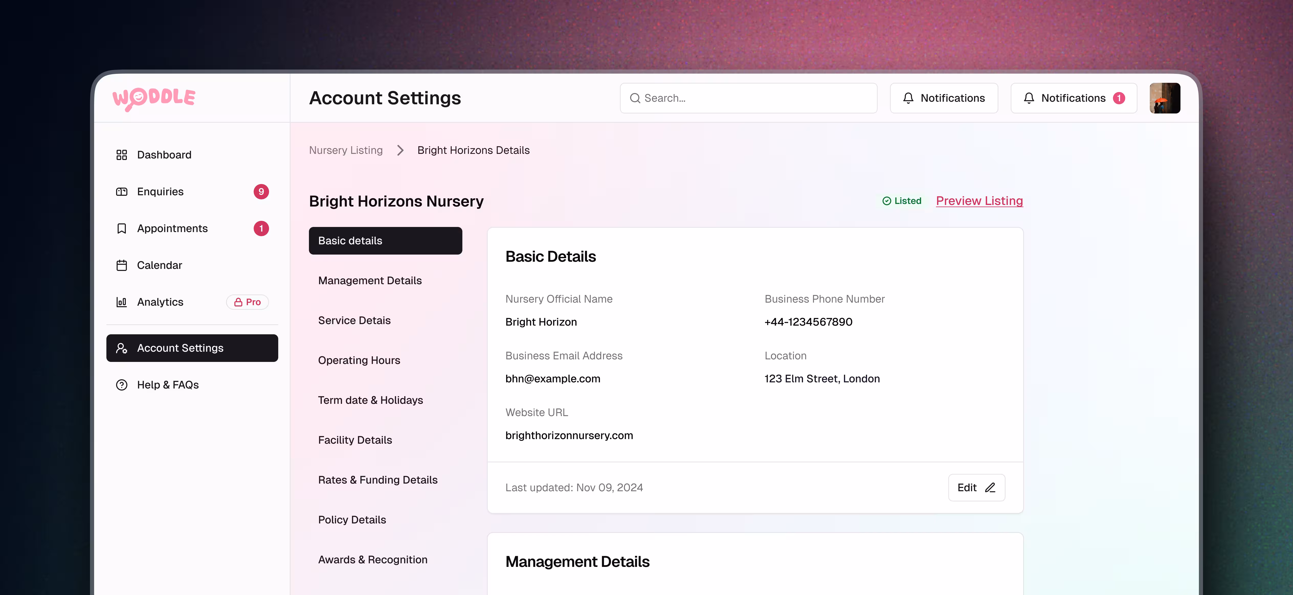Open the Preview Listing link
Image resolution: width=1293 pixels, height=595 pixels.
pos(979,201)
